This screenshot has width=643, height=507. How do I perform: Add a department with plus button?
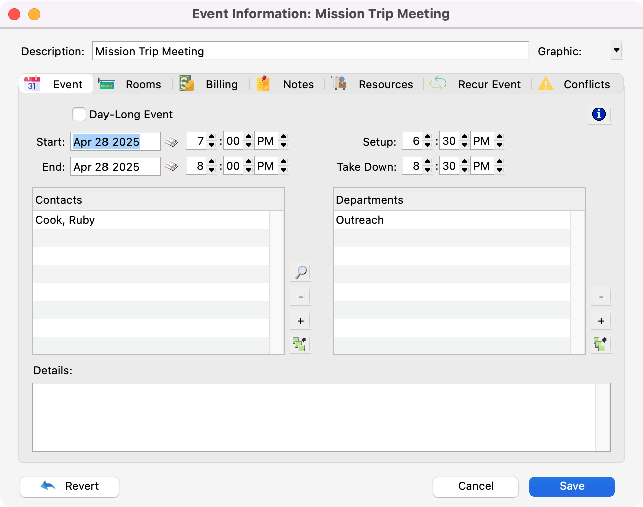tap(601, 321)
